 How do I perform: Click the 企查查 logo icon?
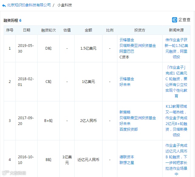point(174,20)
